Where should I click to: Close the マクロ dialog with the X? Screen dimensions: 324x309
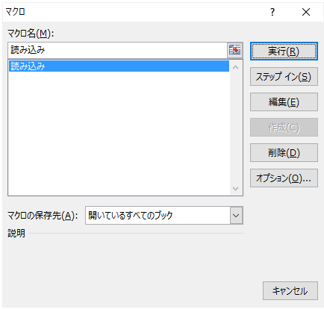[x=306, y=12]
